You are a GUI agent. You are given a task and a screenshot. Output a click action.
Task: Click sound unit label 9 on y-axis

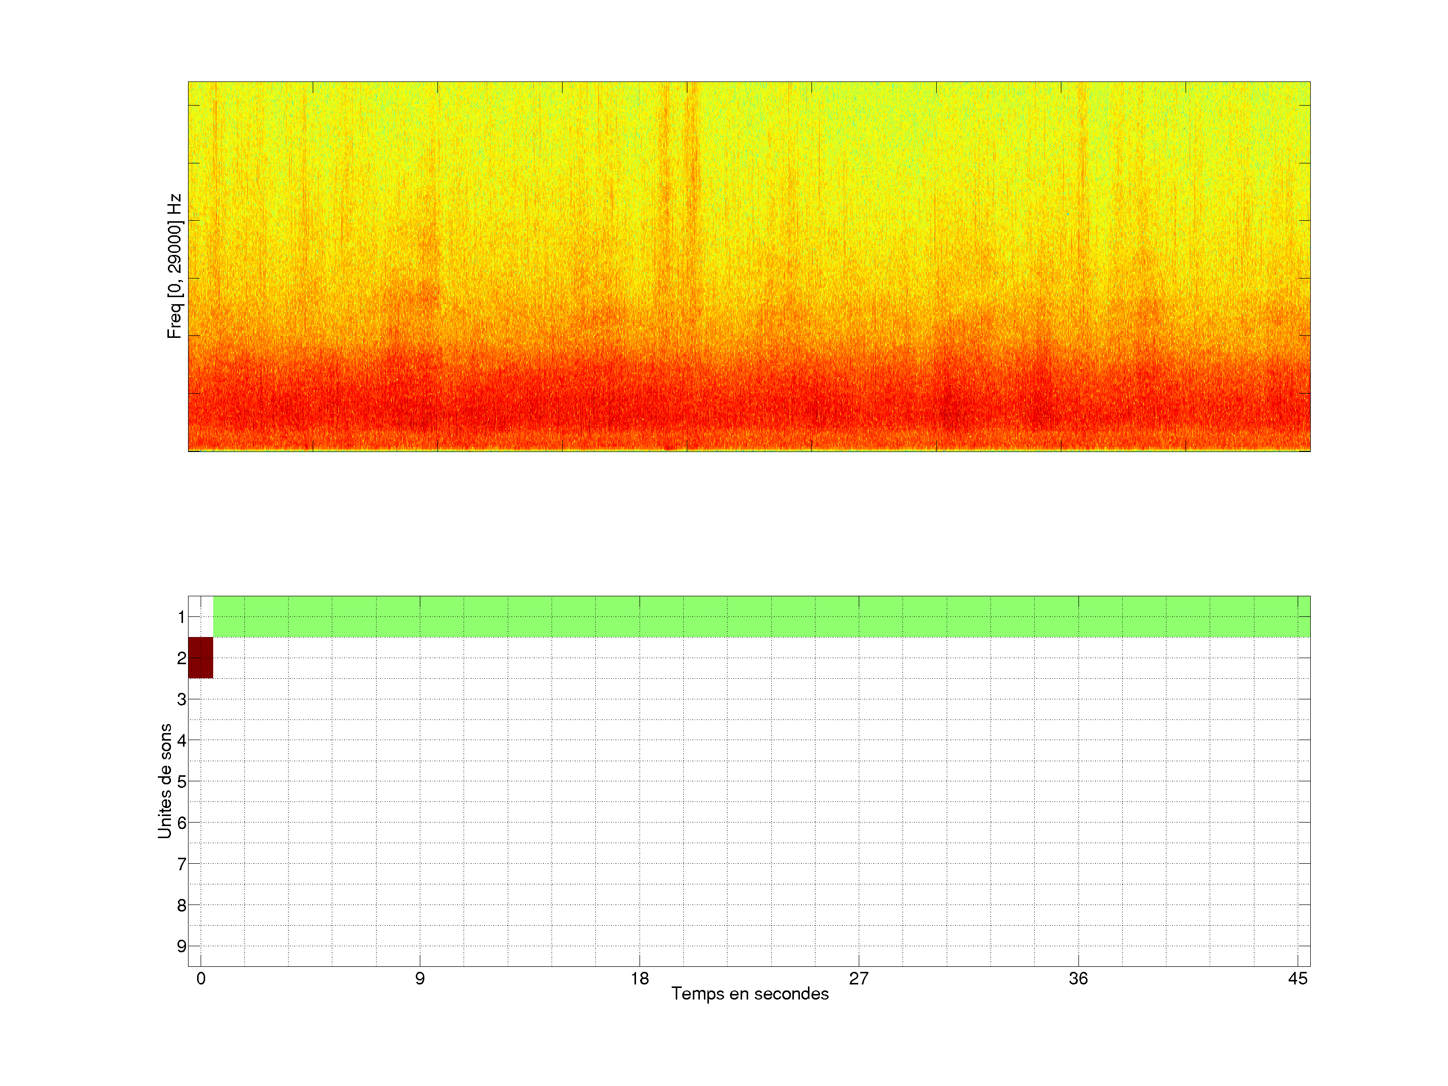point(182,946)
